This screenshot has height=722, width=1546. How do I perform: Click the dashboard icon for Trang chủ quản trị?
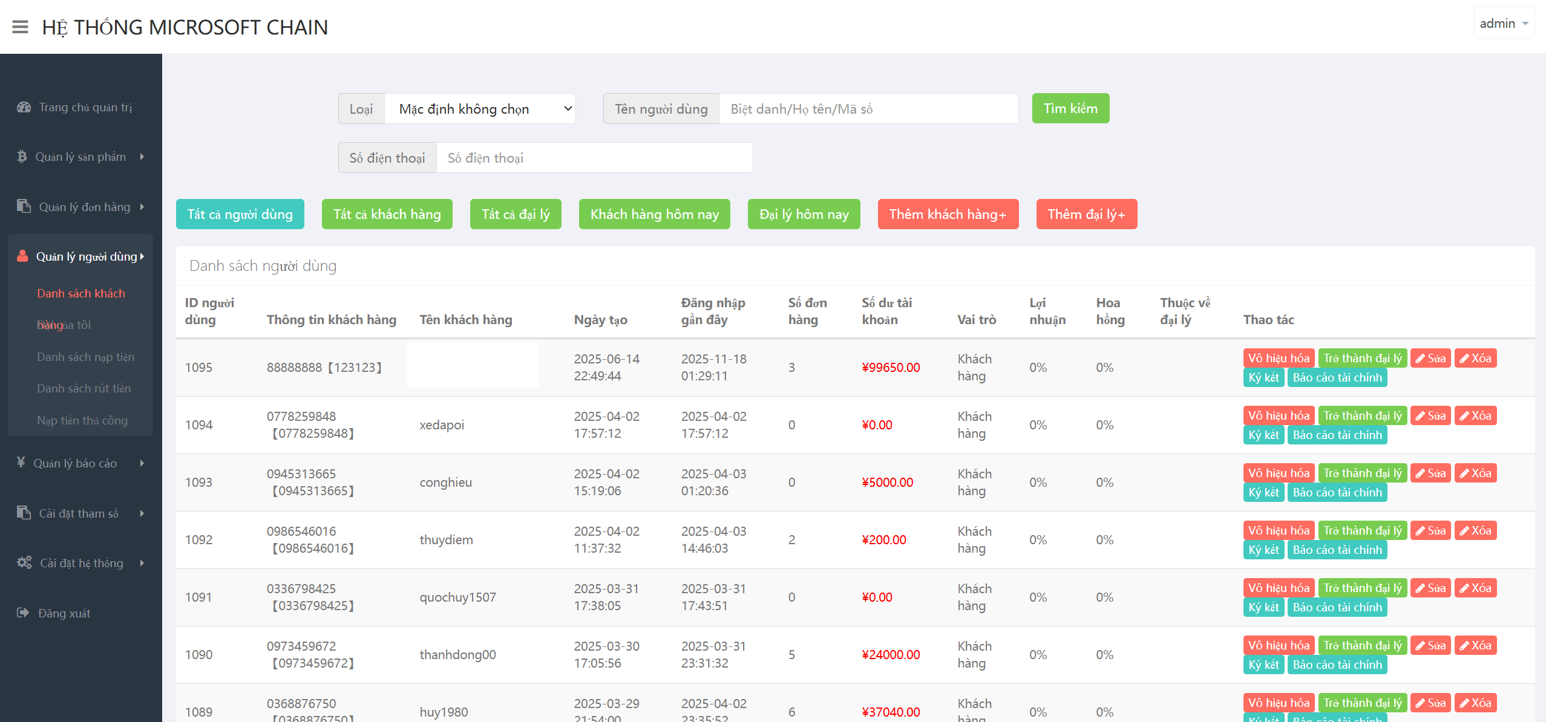(x=24, y=107)
